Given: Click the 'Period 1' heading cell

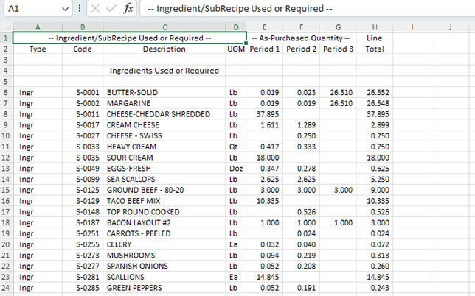Looking at the screenshot, I should pos(265,49).
